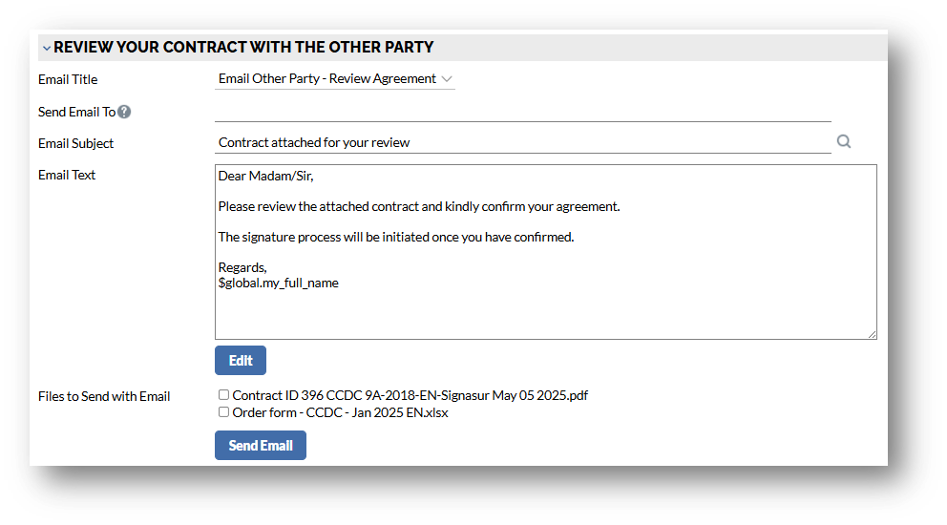Click into the Email Subject field
947x525 pixels.
point(522,143)
